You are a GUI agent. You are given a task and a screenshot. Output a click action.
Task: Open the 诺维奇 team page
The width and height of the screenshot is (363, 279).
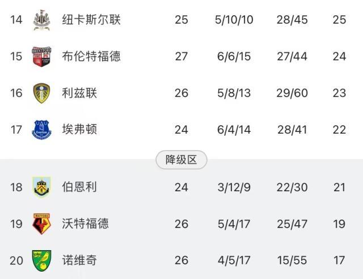(79, 260)
